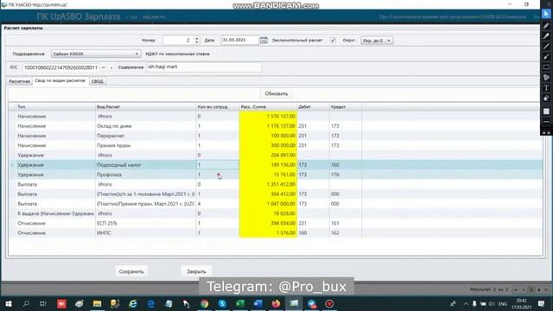Select the pencil drawing tool

point(546,25)
